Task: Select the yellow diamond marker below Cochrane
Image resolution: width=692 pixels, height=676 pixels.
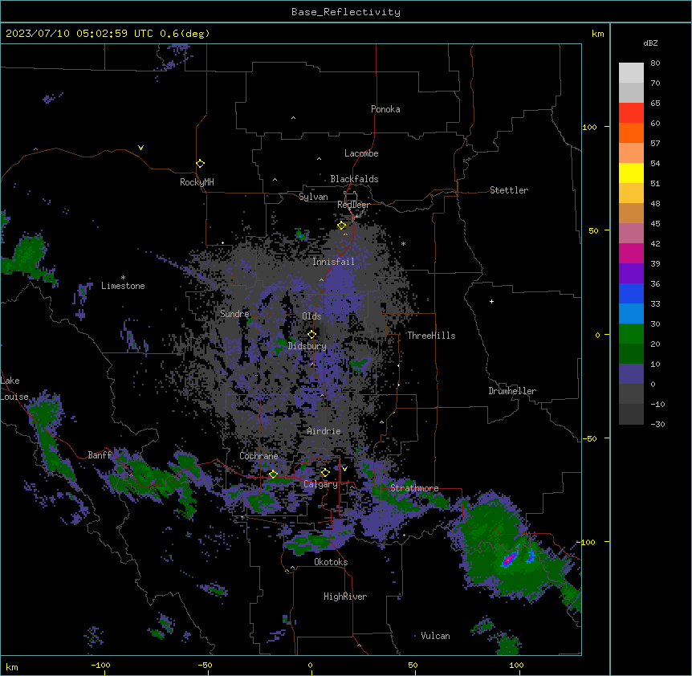Action: (273, 474)
